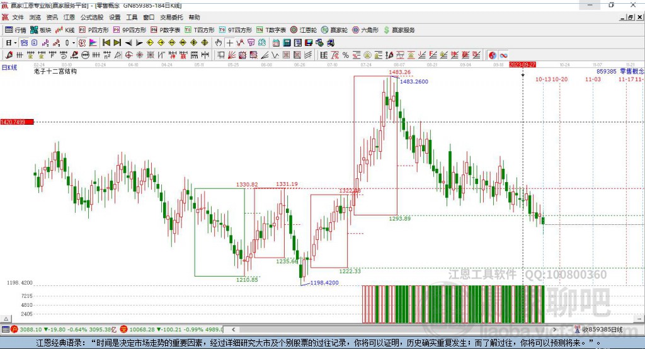Step chart left with black arrow
645x349 pixels.
128,43
